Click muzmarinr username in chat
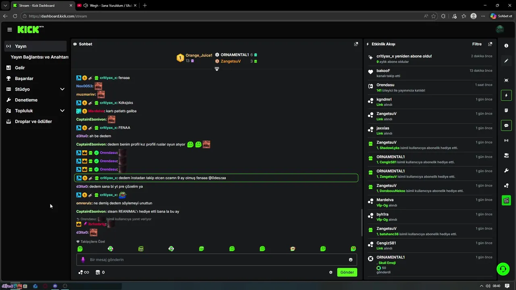Screen dimensions: 516x290 click(86, 94)
